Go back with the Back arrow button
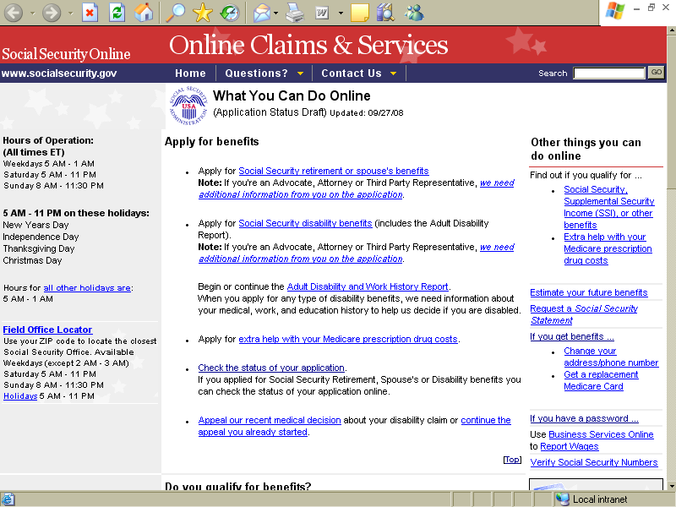Screen dimensions: 676x507 pos(14,13)
